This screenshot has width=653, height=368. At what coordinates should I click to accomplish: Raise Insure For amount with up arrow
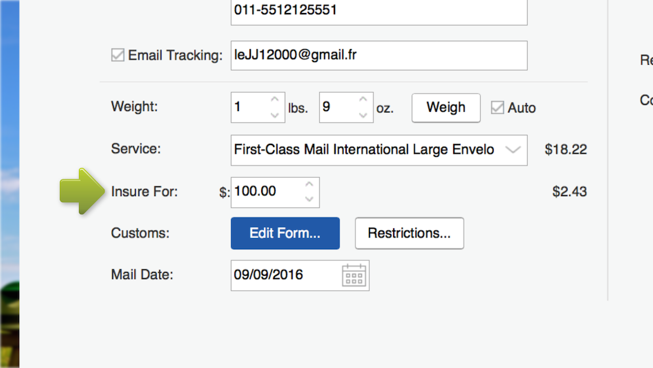(x=310, y=184)
